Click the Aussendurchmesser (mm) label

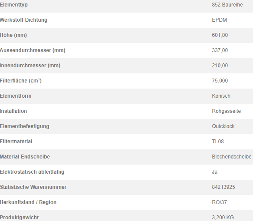[33, 50]
